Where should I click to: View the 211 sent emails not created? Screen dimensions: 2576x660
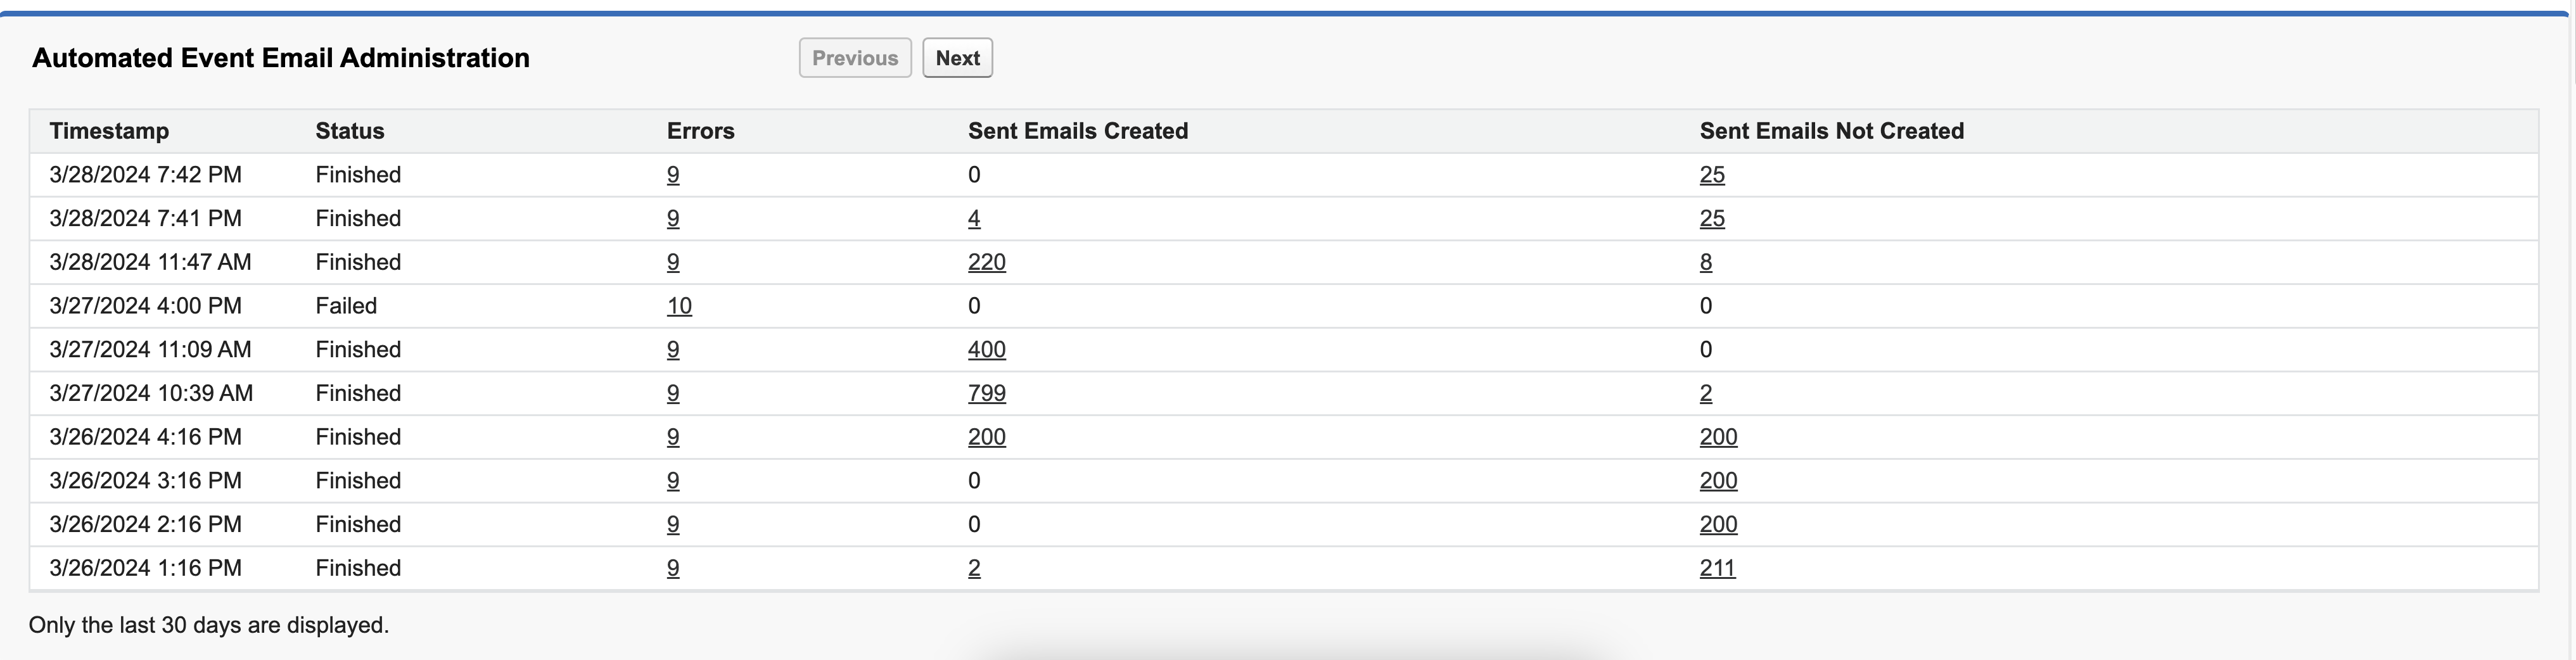[1717, 568]
